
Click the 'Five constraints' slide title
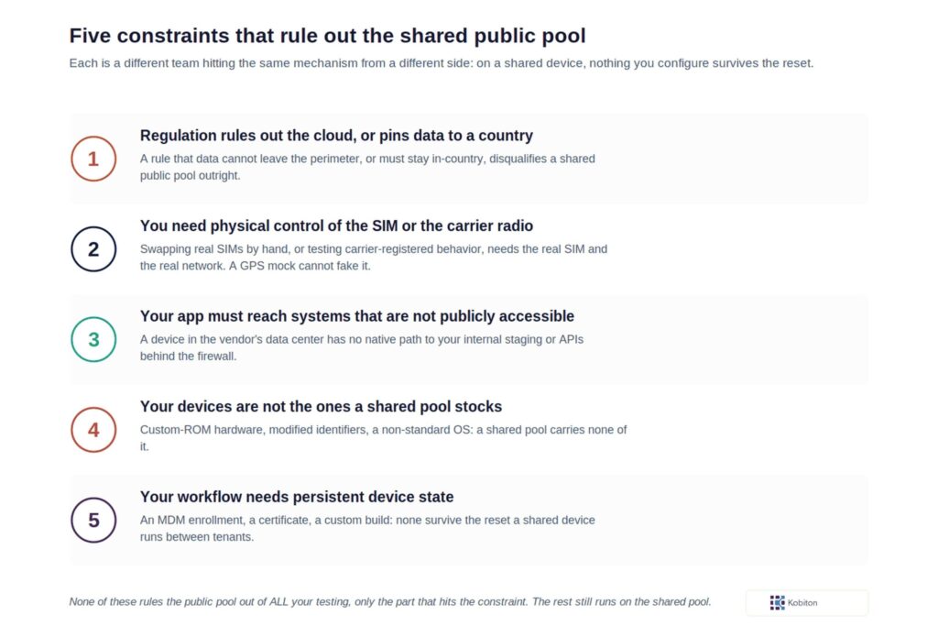[327, 36]
